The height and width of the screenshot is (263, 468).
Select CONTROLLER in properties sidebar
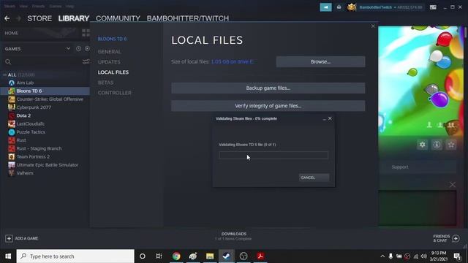[115, 93]
